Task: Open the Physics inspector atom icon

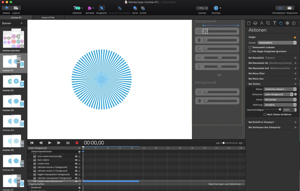Action: tap(287, 23)
